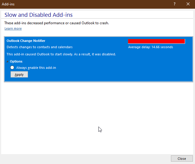Image resolution: width=195 pixels, height=164 pixels.
Task: Click 'Average delay: 14.66 seconds' text
Action: pos(150,47)
